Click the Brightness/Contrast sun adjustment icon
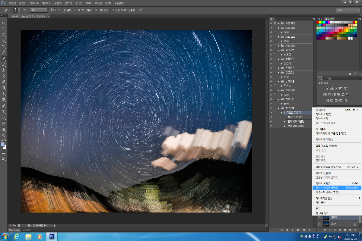This screenshot has width=362, height=241. point(327,89)
